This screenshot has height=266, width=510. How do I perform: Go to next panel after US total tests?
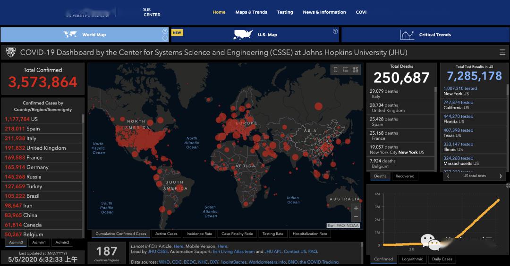[x=501, y=176]
